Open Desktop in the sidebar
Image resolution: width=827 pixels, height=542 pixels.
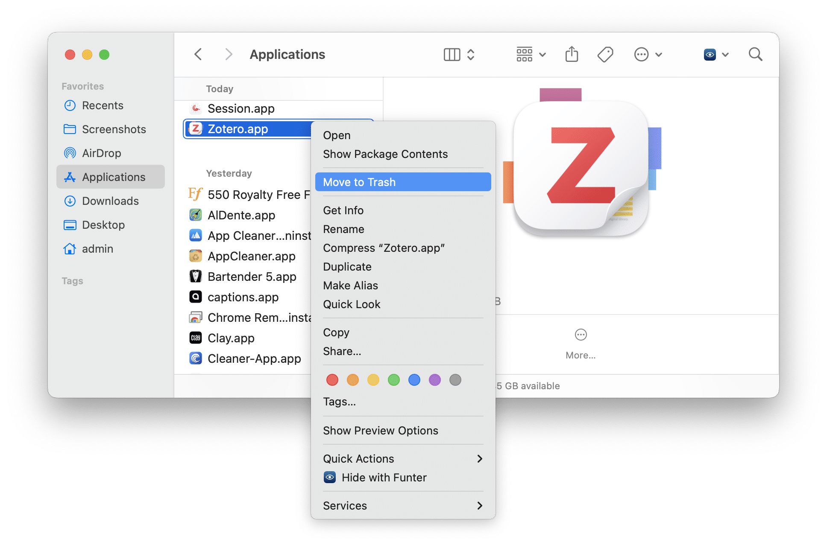(x=110, y=225)
